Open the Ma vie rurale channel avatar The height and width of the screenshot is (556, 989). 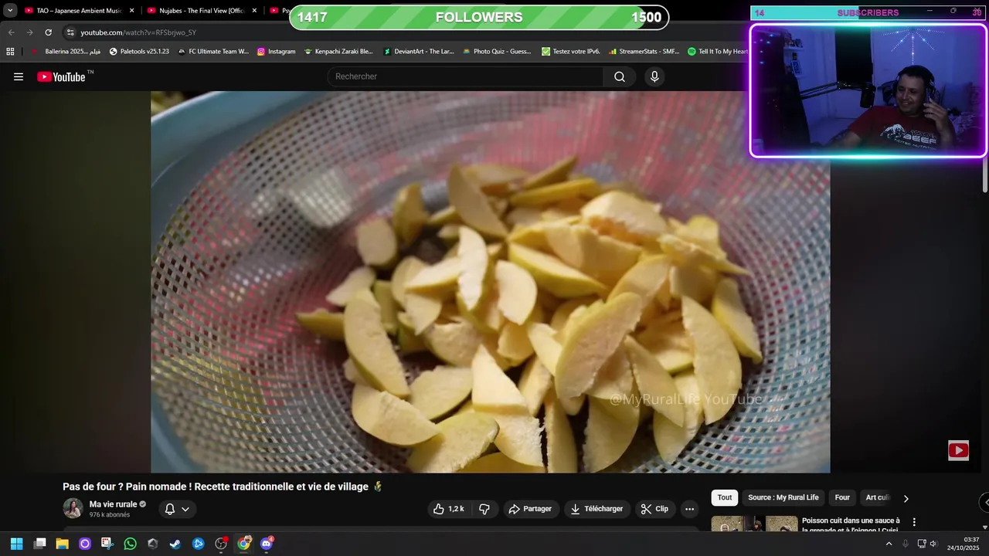point(73,508)
